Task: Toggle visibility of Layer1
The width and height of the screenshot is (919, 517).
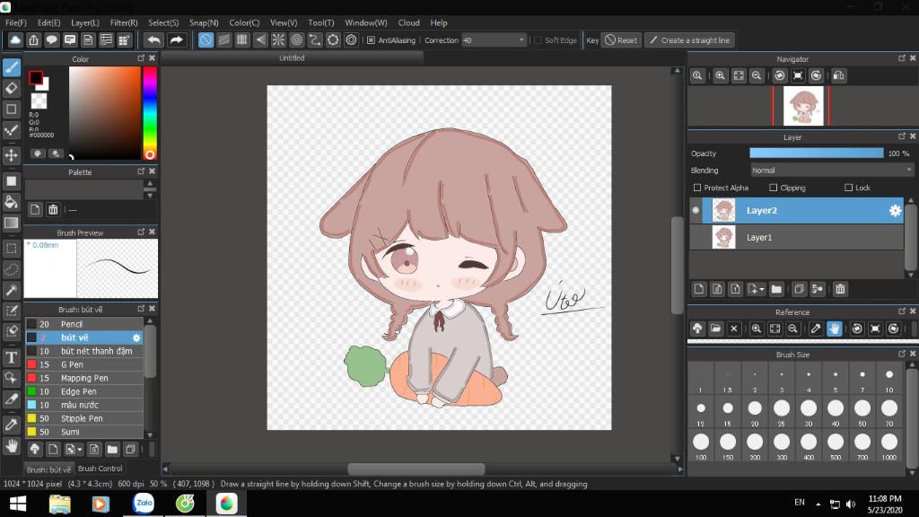Action: [696, 237]
